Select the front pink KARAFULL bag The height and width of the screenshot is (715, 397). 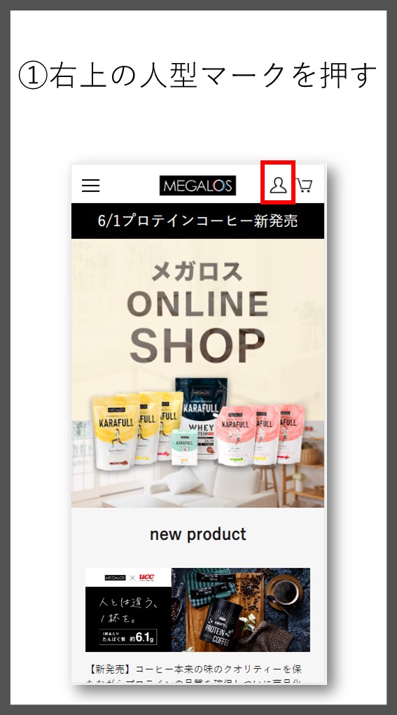(x=235, y=436)
